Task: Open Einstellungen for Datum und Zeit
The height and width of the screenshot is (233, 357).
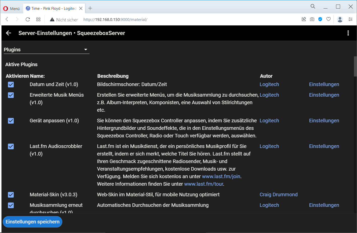Action: pyautogui.click(x=324, y=84)
